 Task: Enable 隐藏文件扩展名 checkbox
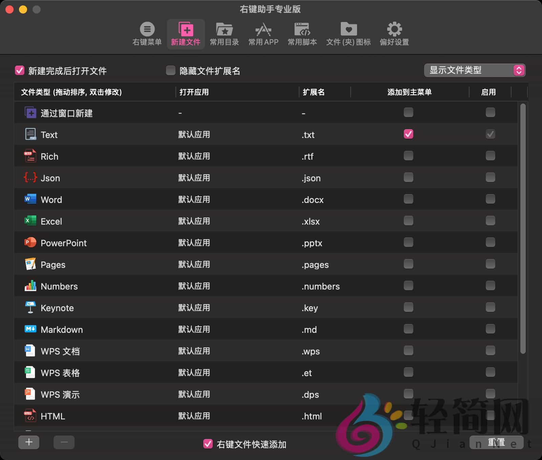pos(171,71)
